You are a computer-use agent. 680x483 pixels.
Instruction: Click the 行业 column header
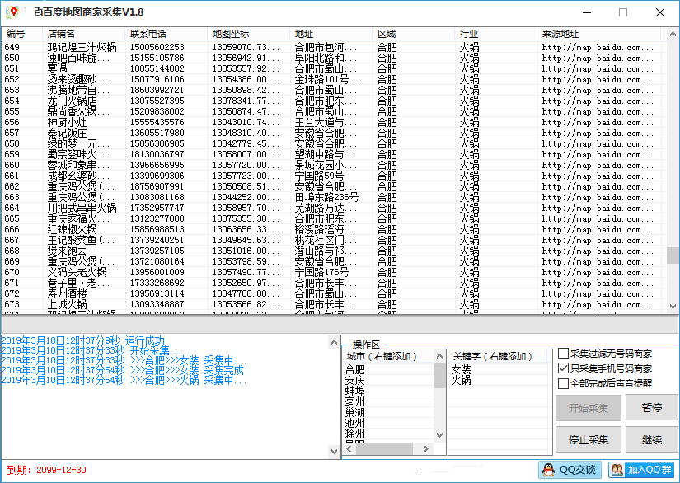click(x=495, y=34)
